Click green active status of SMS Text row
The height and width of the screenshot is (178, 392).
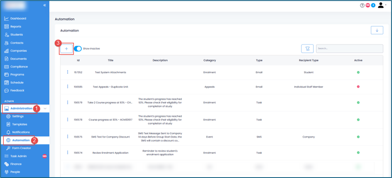(358, 137)
